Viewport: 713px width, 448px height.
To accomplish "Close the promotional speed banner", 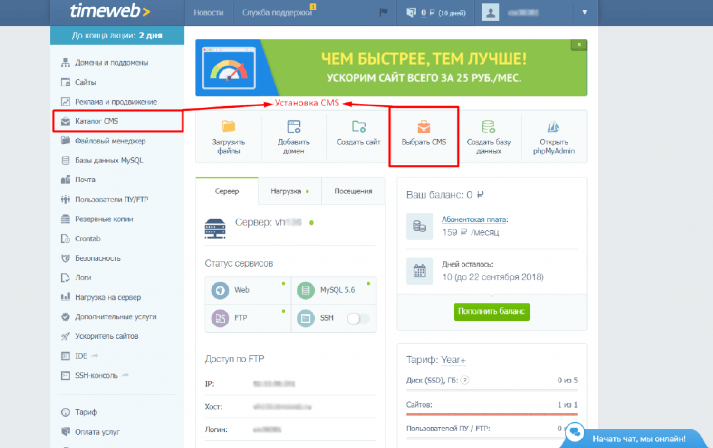I will click(x=579, y=45).
